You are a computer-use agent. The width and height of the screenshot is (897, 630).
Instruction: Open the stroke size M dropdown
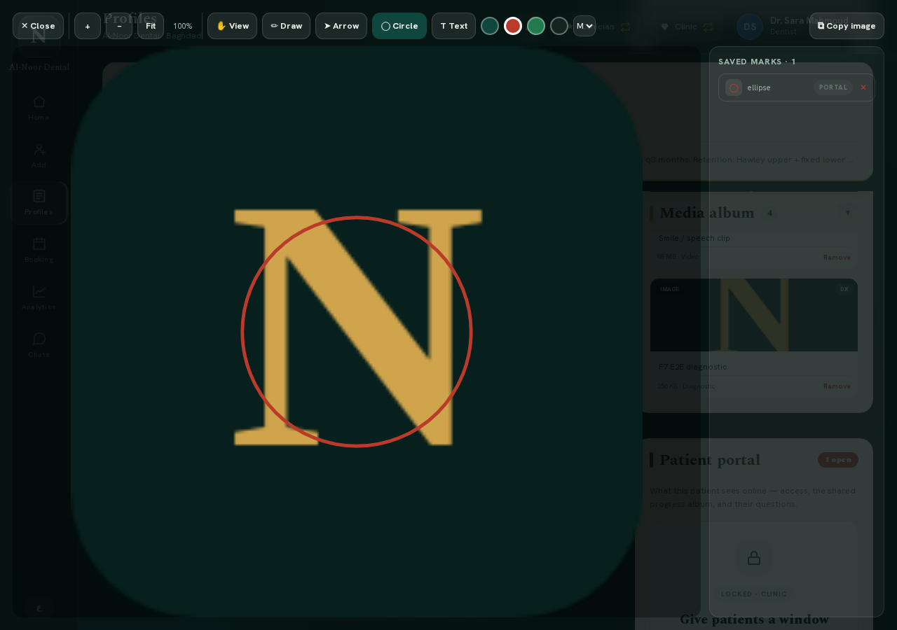click(x=584, y=26)
